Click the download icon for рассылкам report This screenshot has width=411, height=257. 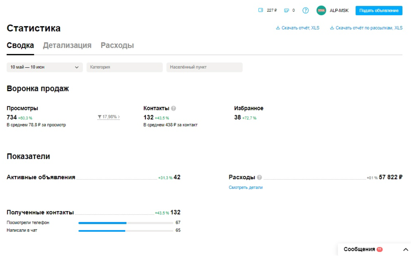(x=332, y=28)
